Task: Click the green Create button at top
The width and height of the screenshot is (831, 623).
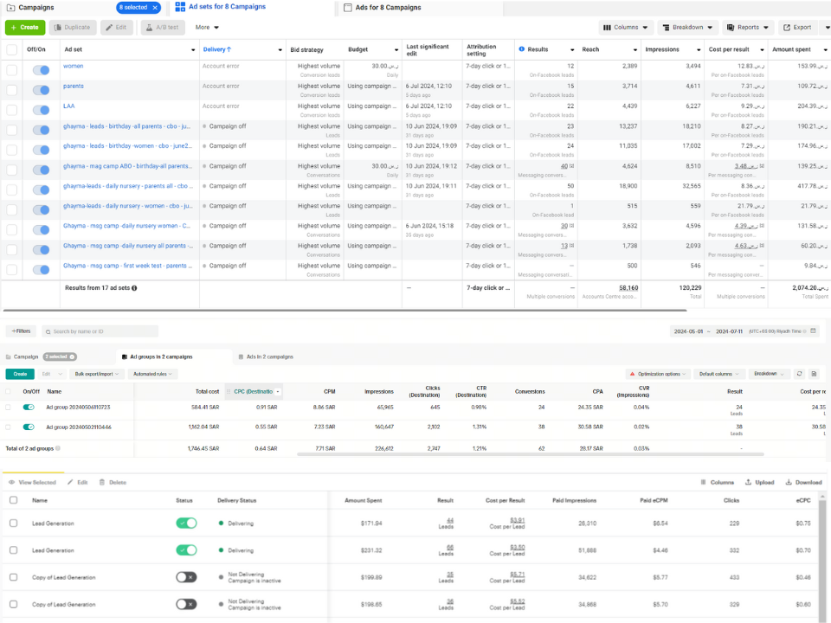Action: [25, 27]
